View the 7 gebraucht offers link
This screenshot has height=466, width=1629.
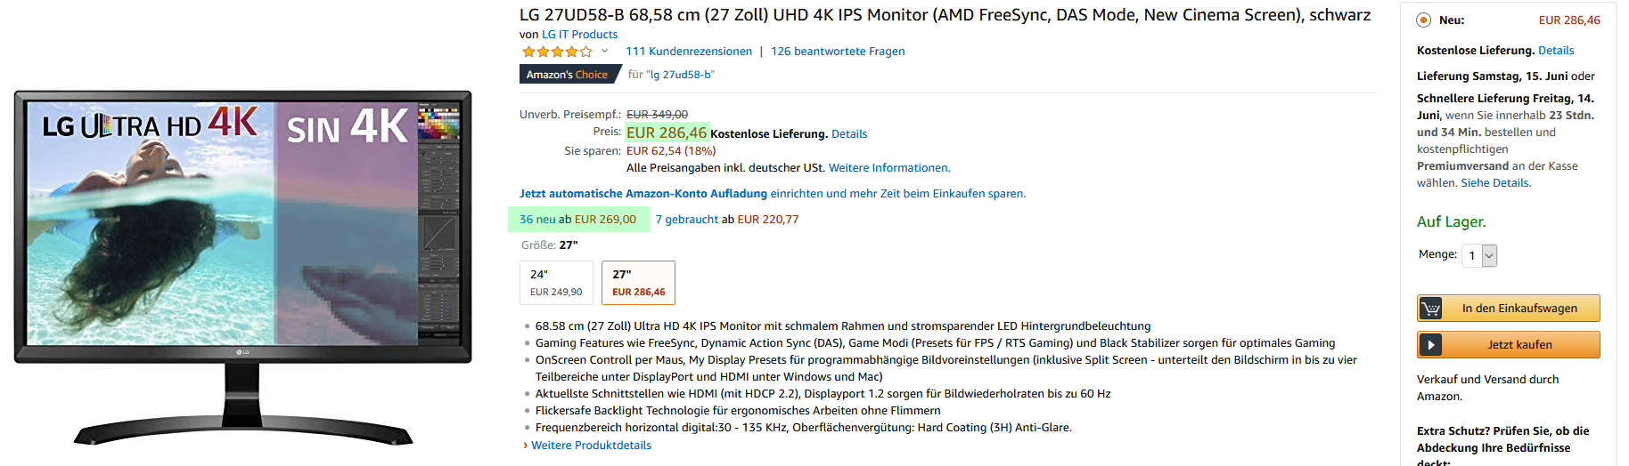click(687, 220)
